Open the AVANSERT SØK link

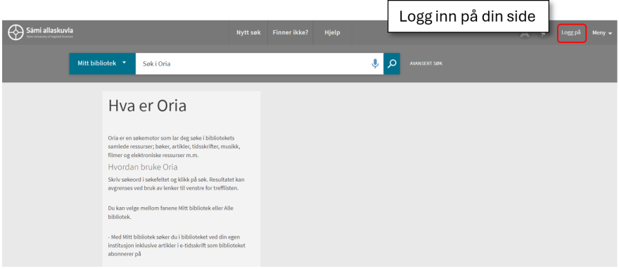point(426,63)
